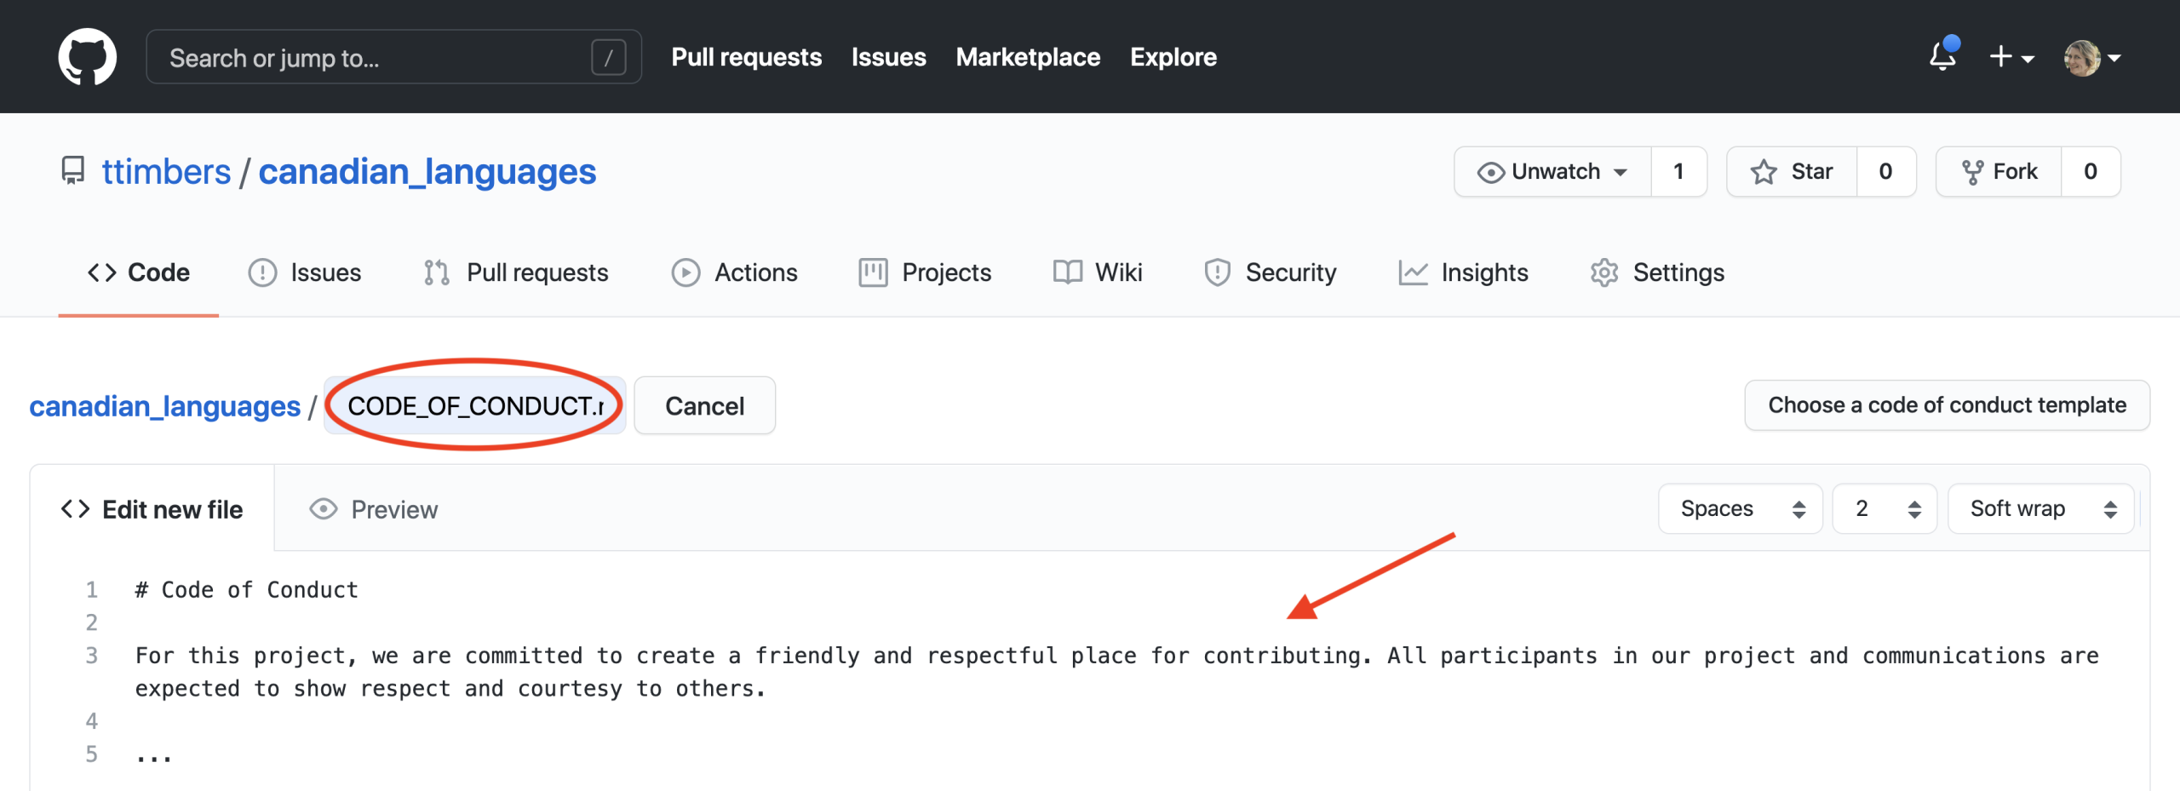2180x791 pixels.
Task: Open the Settings gear tab
Action: point(1657,272)
